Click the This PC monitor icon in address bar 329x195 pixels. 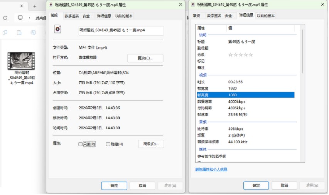(20, 18)
